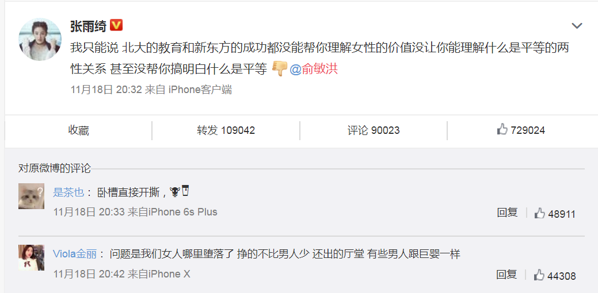Viewport: 598px width, 293px height.
Task: Open the @俞敏洪 mention link
Action: [x=314, y=70]
